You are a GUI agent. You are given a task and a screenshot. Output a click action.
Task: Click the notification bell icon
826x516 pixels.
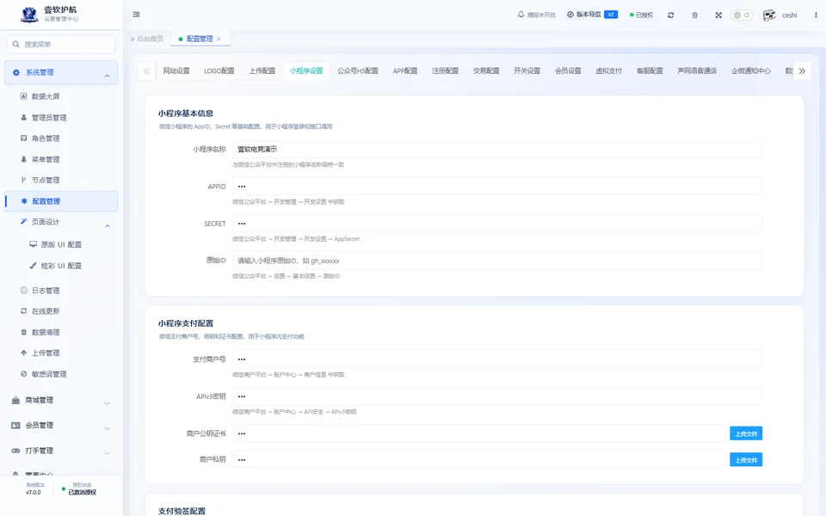(521, 15)
